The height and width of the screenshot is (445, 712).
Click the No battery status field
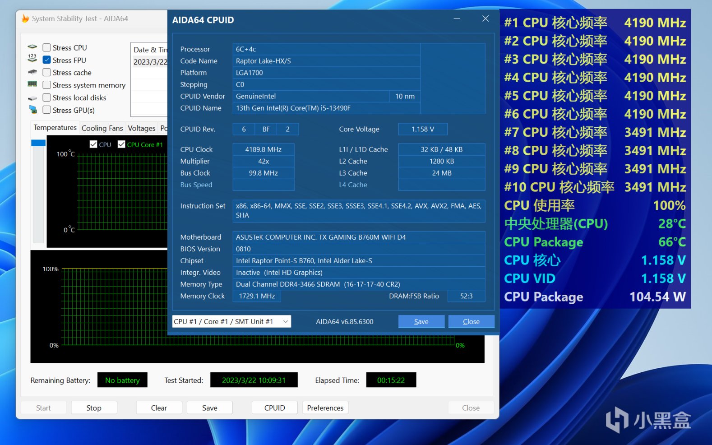[x=122, y=380]
